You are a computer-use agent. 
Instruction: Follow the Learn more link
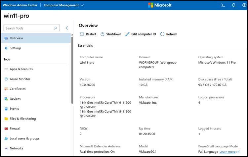coord(227,152)
